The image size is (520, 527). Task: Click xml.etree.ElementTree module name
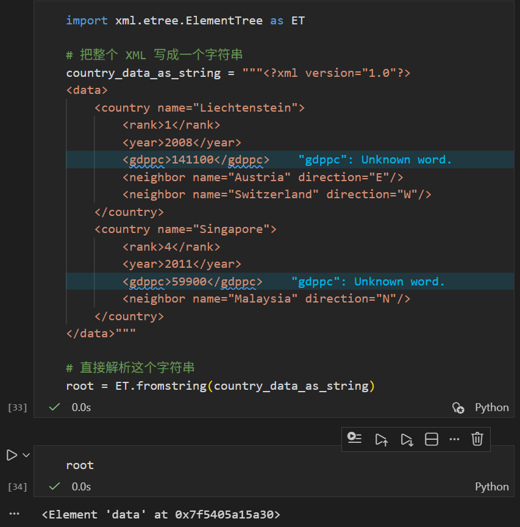tap(189, 21)
